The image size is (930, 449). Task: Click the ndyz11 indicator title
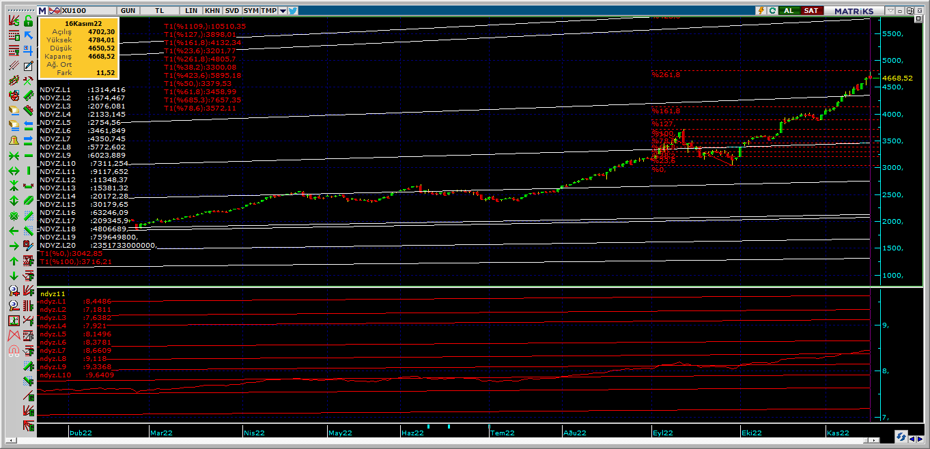(52, 293)
